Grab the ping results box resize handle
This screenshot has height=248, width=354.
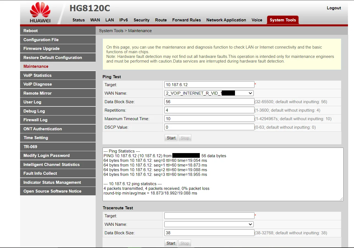click(341, 199)
